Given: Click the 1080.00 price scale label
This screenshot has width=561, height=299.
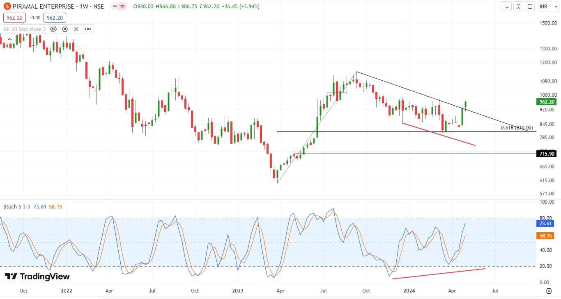Looking at the screenshot, I should (548, 82).
